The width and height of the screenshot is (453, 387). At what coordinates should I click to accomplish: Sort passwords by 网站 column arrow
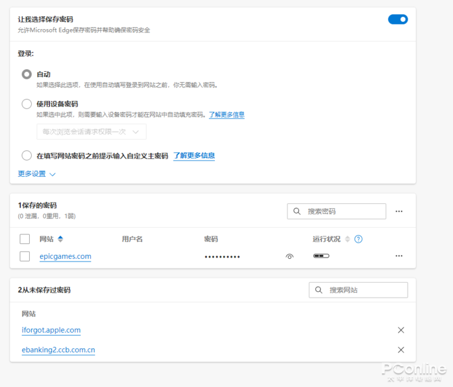(60, 239)
